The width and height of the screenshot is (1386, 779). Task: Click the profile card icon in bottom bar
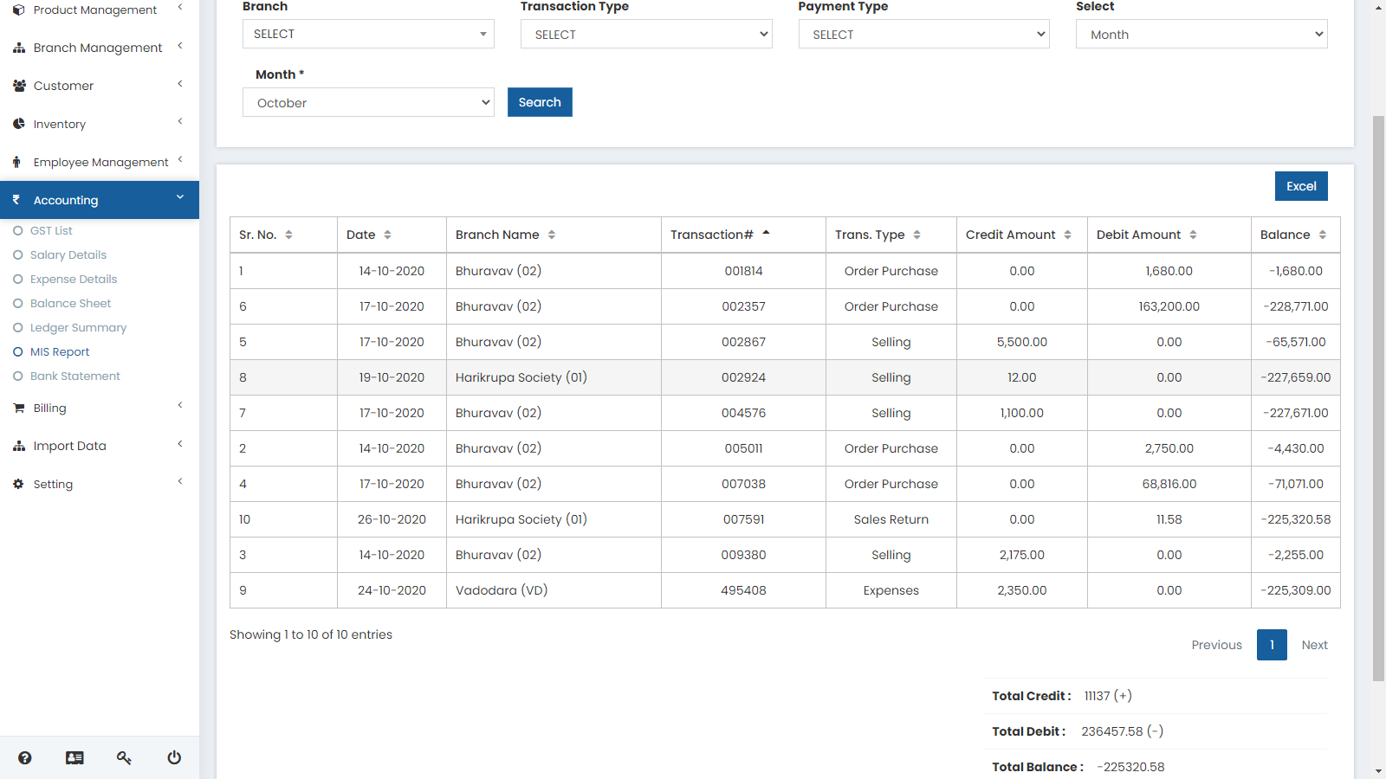[x=74, y=757]
